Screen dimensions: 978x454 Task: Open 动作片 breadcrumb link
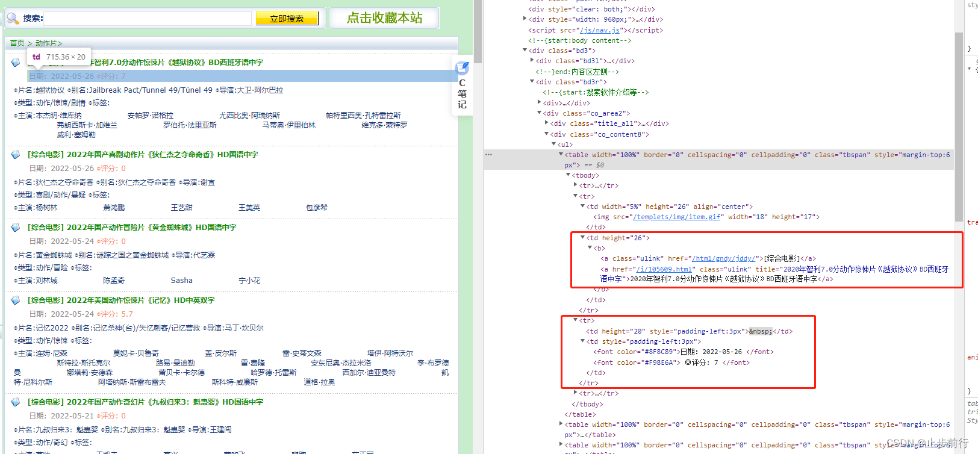coord(46,43)
